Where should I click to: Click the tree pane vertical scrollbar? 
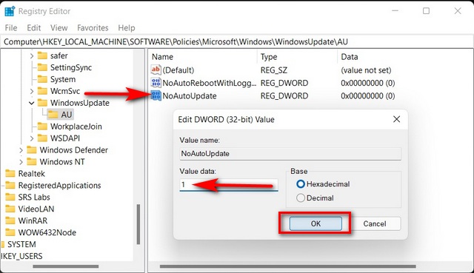138,224
